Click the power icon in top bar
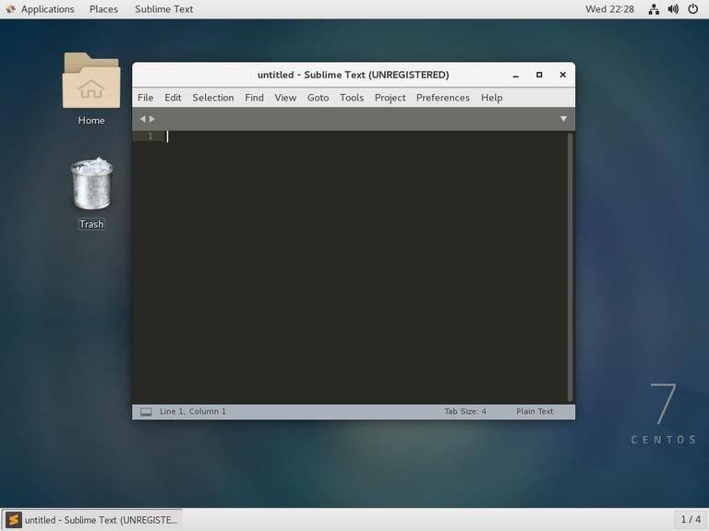Image resolution: width=709 pixels, height=531 pixels. [x=692, y=9]
